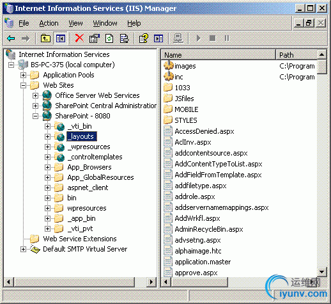Click the right pane scroll up arrow
The image size is (331, 304).
click(x=322, y=55)
